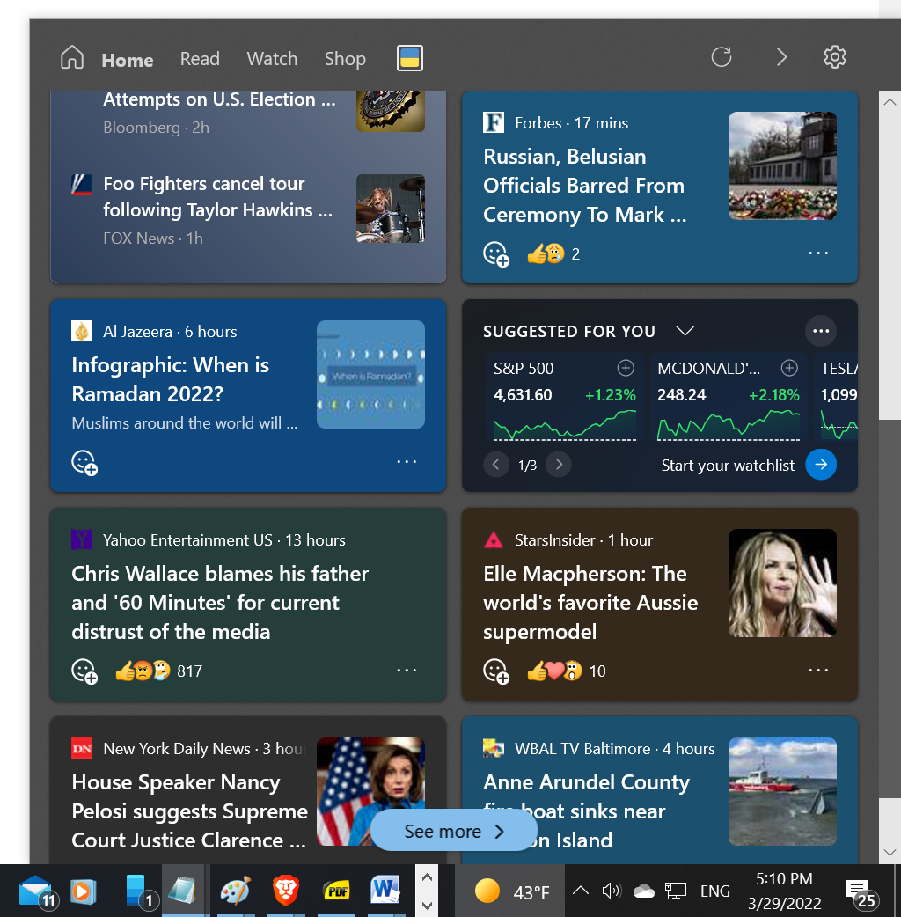Click the forward arrow in header
The width and height of the screenshot is (901, 917).
[x=781, y=57]
